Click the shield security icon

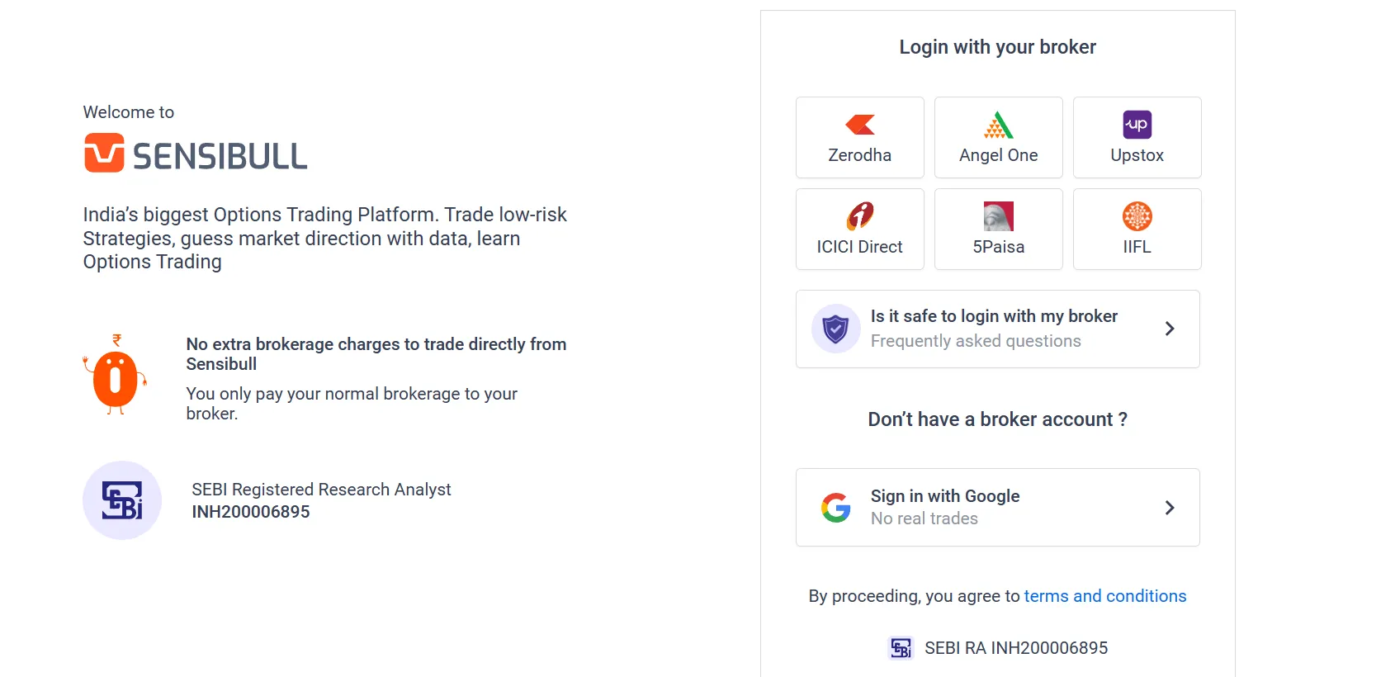point(835,329)
